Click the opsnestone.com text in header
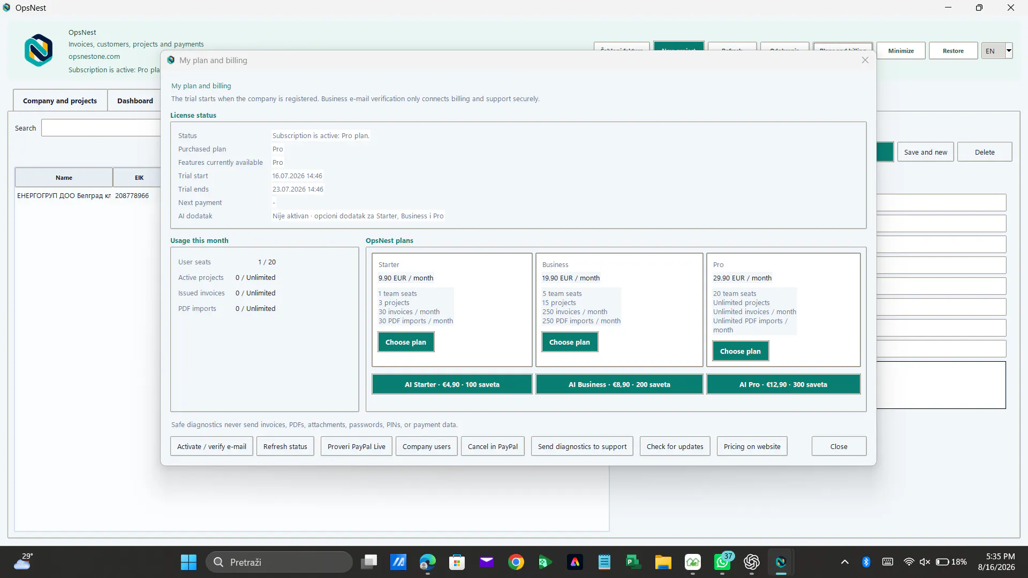 94,57
